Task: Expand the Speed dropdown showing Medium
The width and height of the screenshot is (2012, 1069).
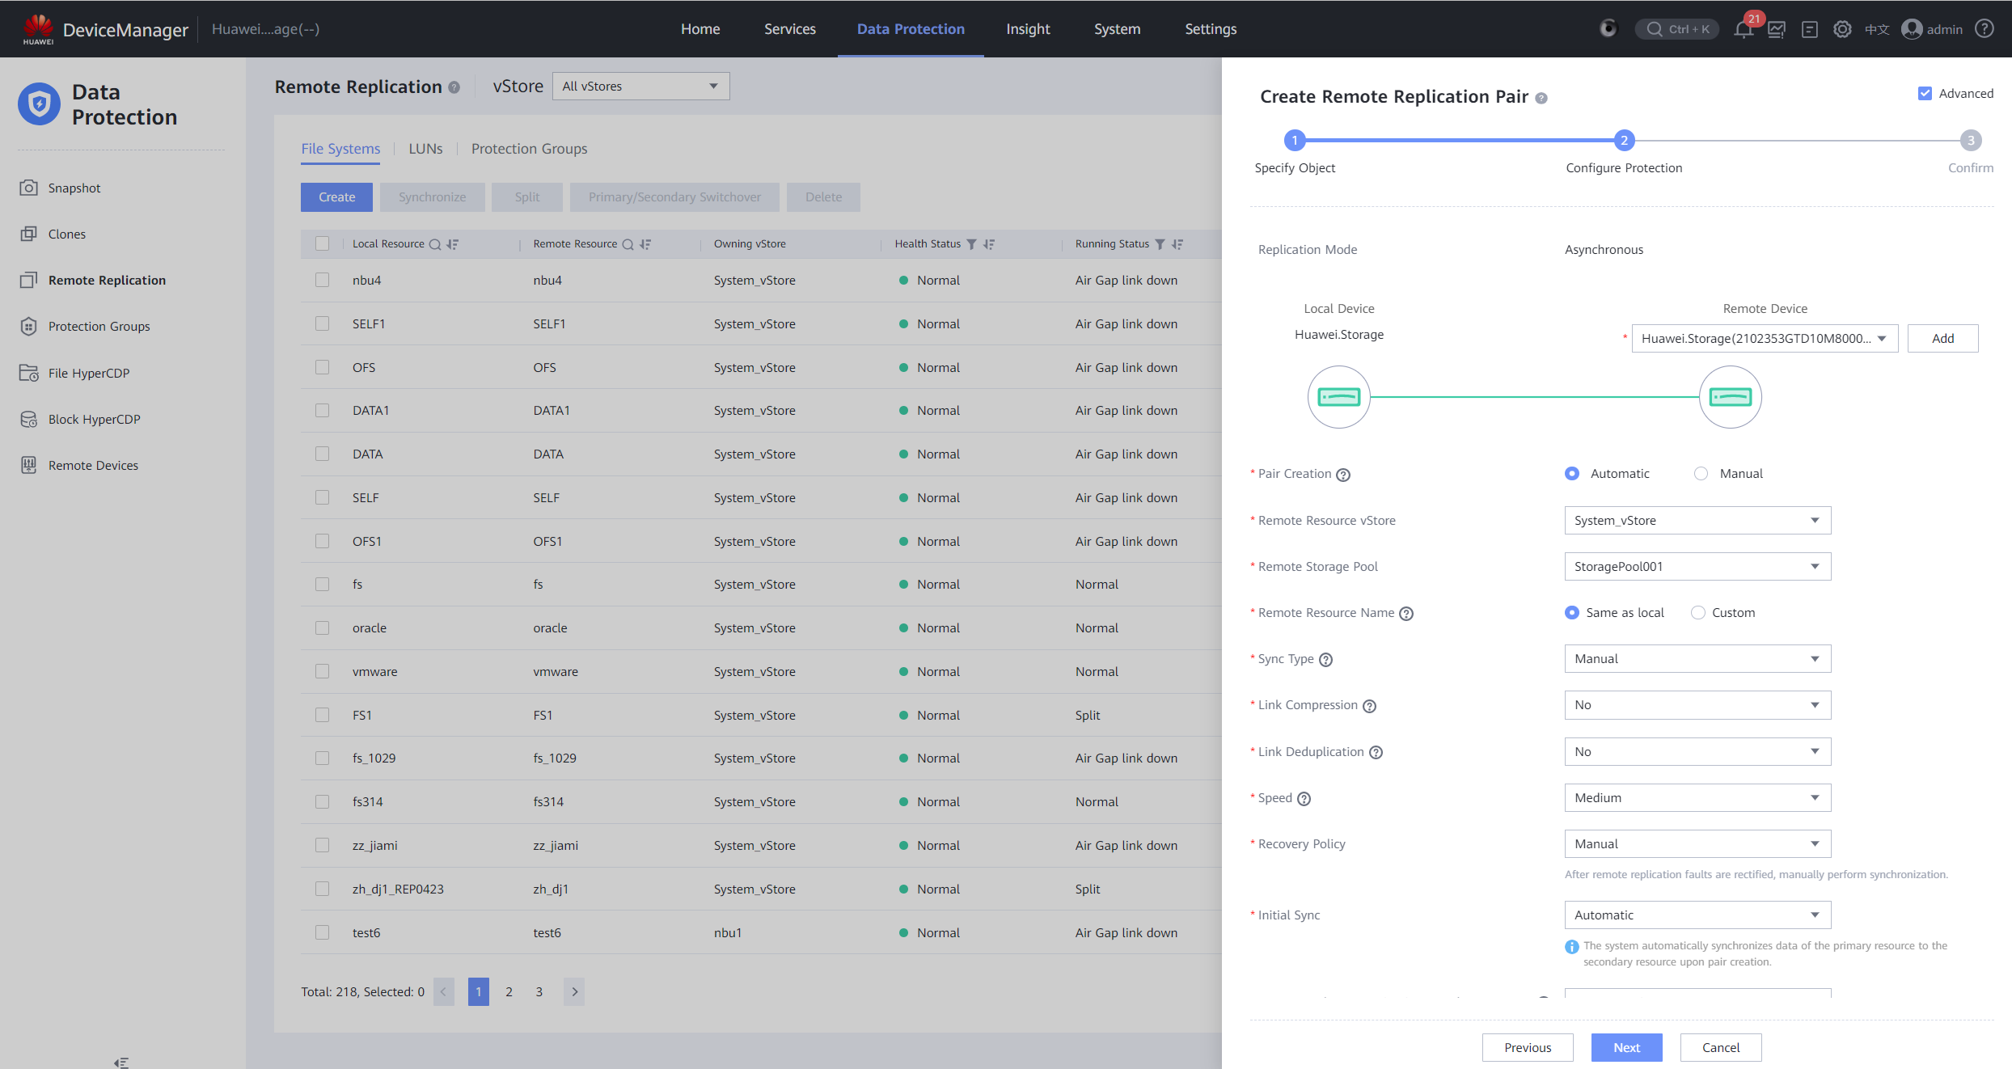Action: pos(1697,798)
